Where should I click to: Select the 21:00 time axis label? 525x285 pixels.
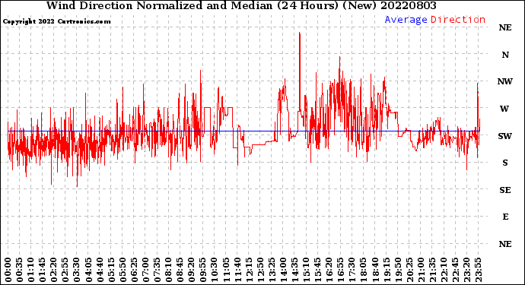click(x=421, y=270)
